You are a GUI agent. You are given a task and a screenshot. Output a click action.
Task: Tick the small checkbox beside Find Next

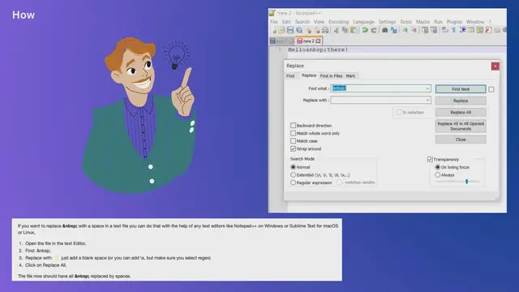coord(491,89)
